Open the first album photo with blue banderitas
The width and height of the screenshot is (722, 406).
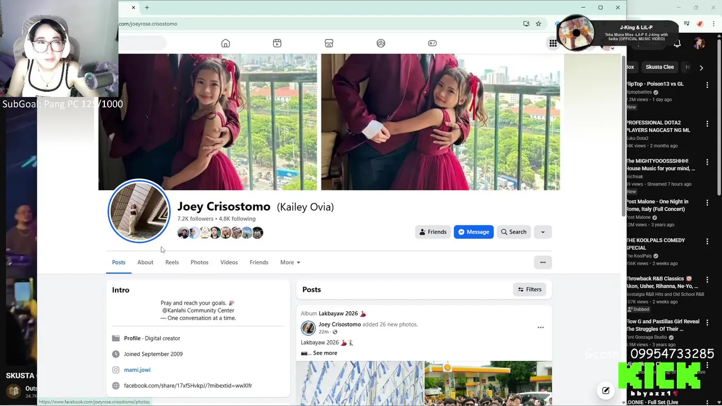click(x=359, y=383)
